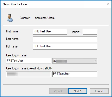Click the "Full name:" label
Screen dimensions: 112x97
click(x=12, y=46)
